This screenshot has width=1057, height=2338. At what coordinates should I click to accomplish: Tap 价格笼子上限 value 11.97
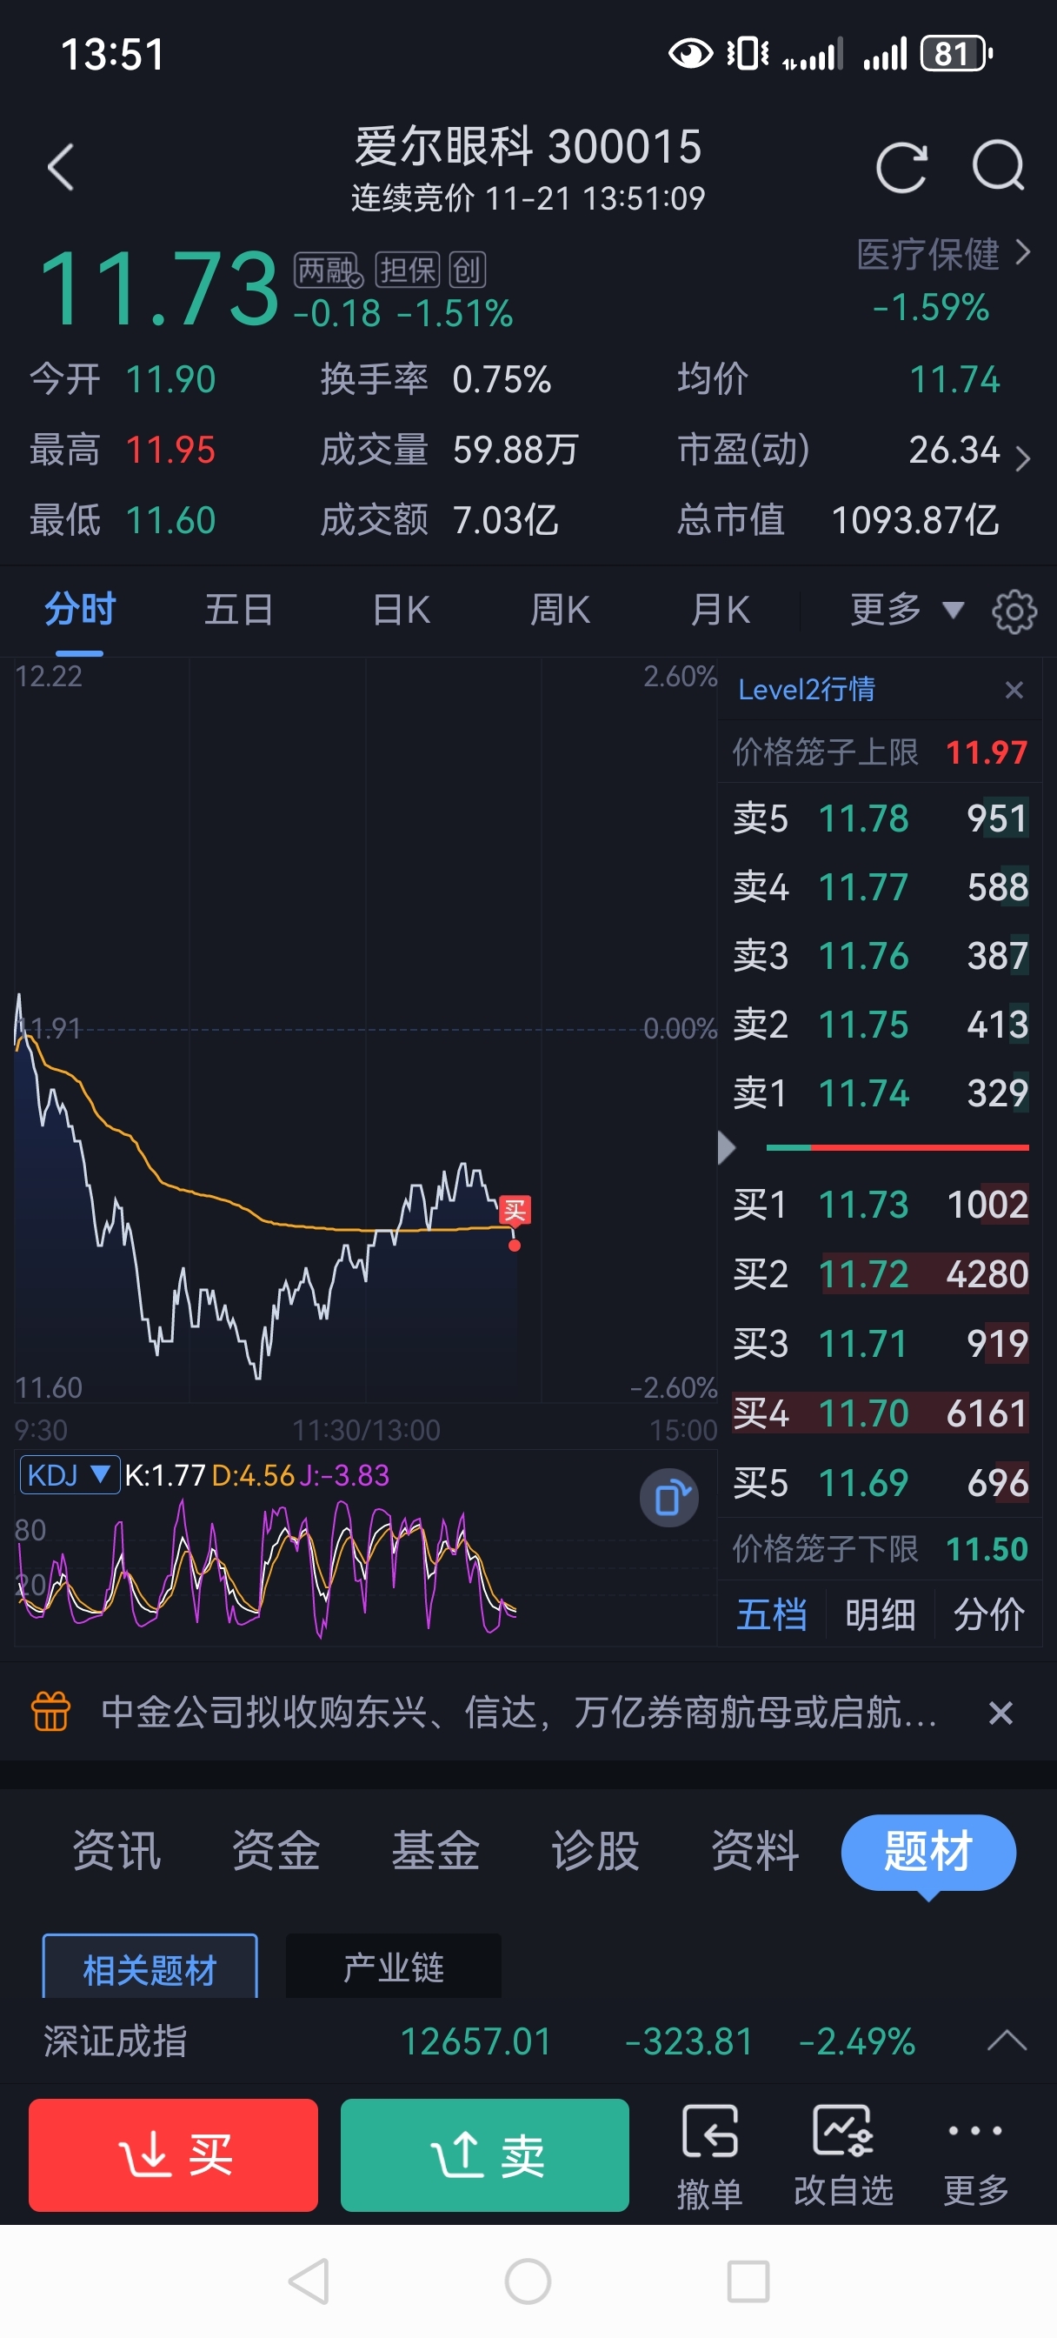pos(987,753)
